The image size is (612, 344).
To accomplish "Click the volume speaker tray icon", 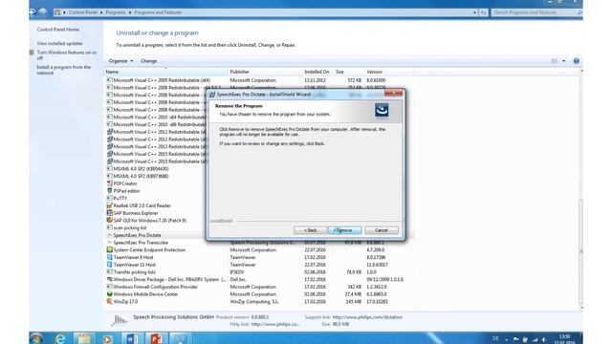I will (544, 340).
